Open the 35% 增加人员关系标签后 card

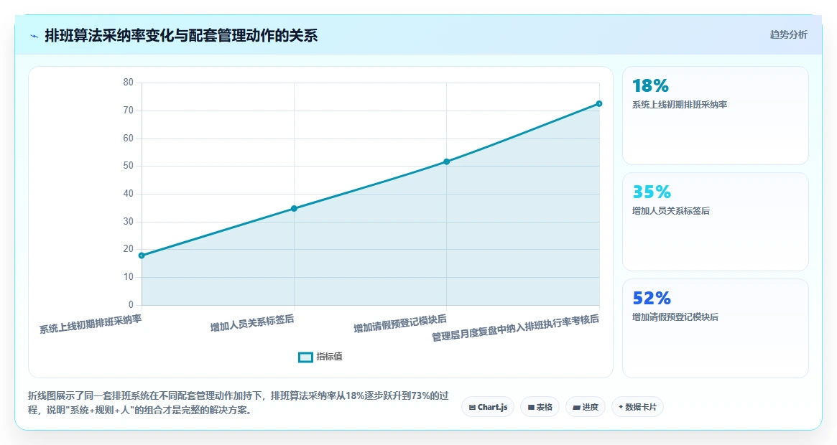click(x=716, y=222)
